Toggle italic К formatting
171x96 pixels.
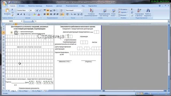pos(21,14)
